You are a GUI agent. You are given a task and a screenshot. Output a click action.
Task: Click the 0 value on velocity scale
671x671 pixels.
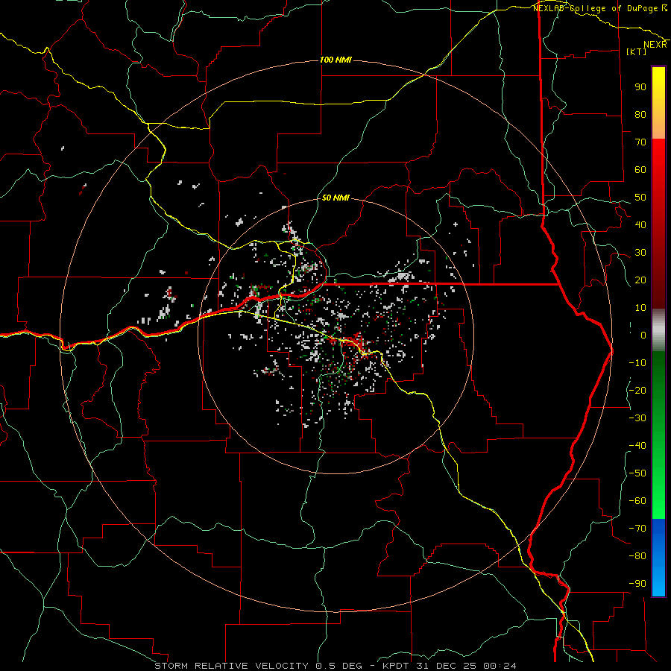(643, 335)
